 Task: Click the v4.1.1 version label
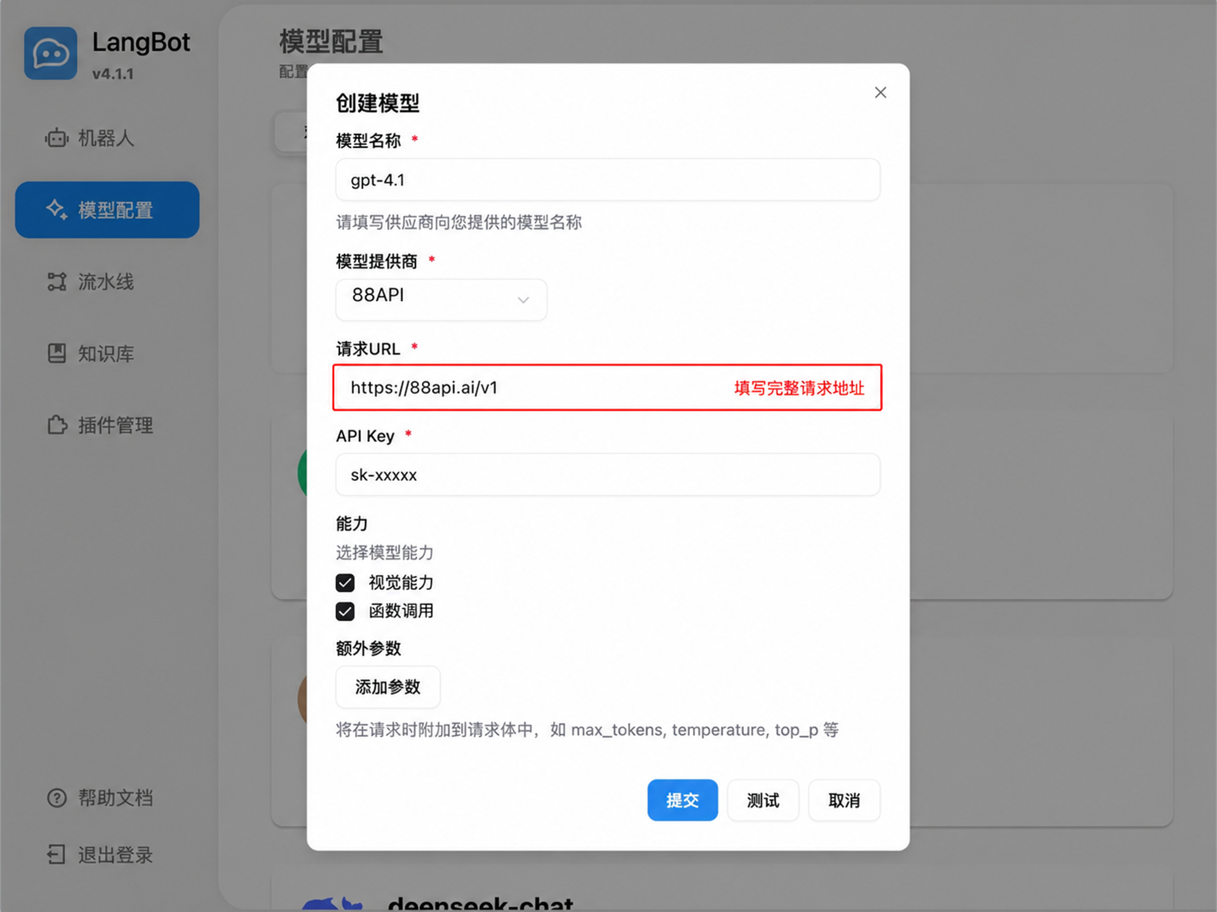[112, 74]
